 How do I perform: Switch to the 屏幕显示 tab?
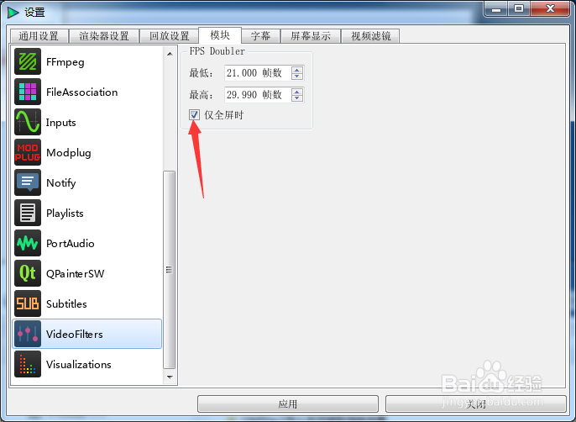(311, 36)
